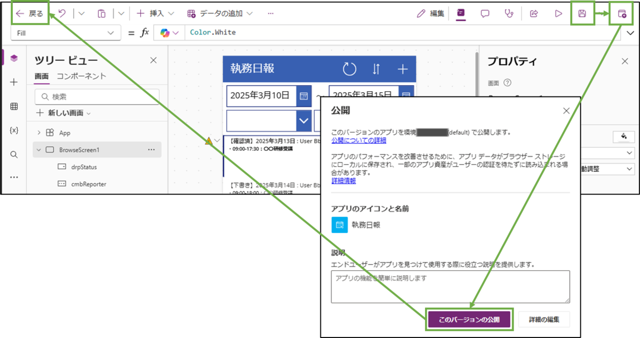Screen dimensions: 640x338
Task: Open the データの追加 menu
Action: coord(220,13)
